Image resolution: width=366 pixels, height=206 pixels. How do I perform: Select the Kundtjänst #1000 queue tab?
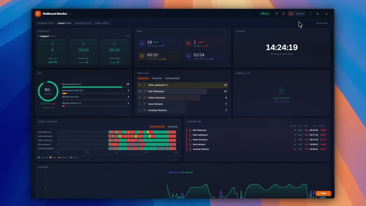tap(46, 23)
